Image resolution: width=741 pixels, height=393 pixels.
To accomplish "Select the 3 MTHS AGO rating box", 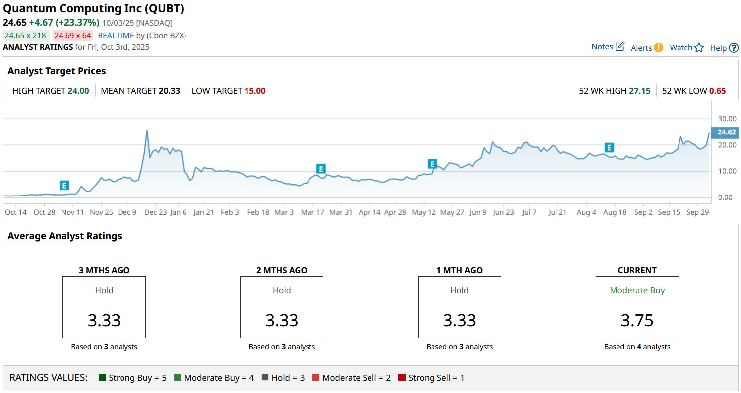I will [104, 307].
